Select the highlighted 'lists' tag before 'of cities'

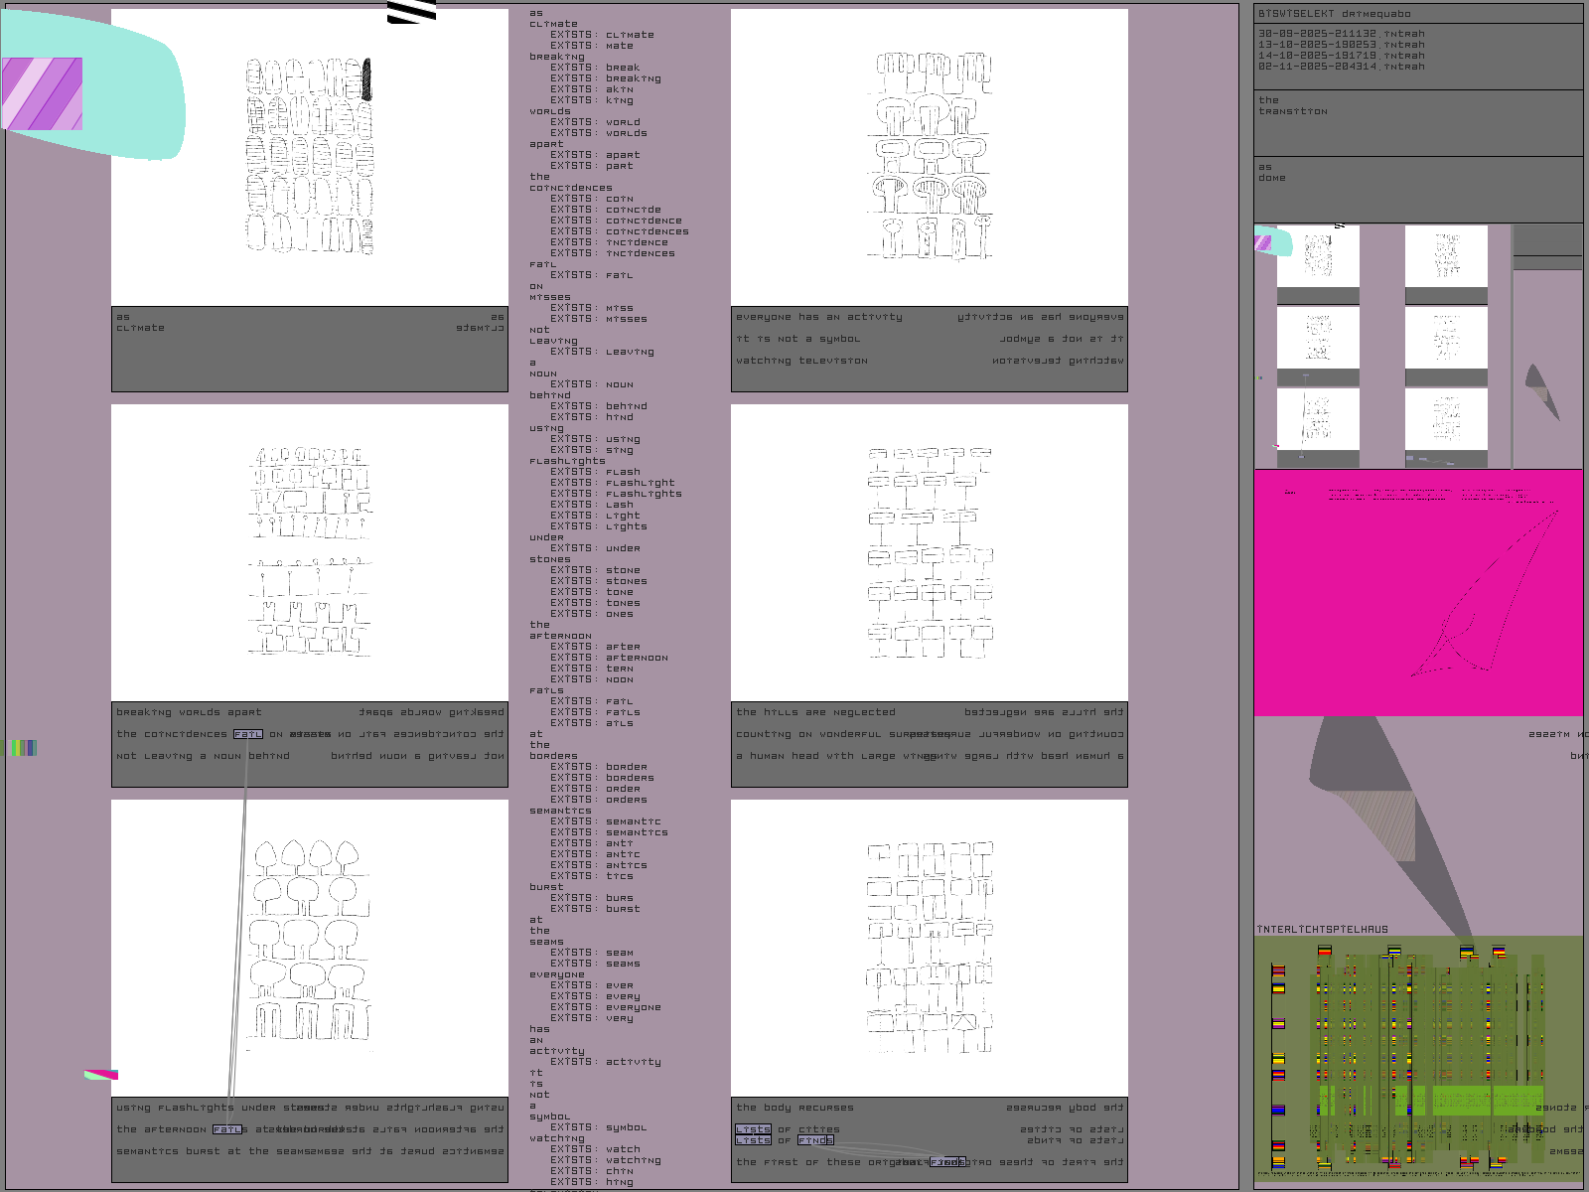point(753,1129)
